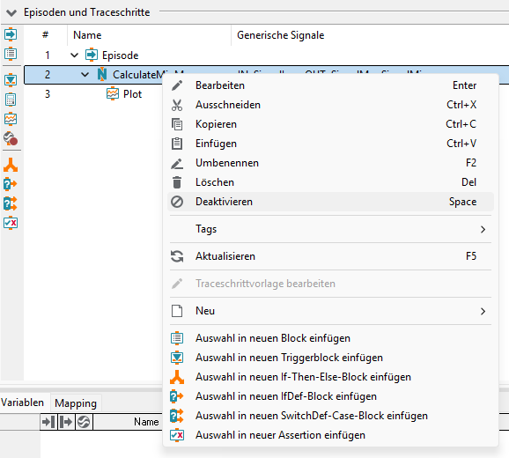The width and height of the screenshot is (509, 458).
Task: Open the Tags submenu
Action: pos(330,229)
